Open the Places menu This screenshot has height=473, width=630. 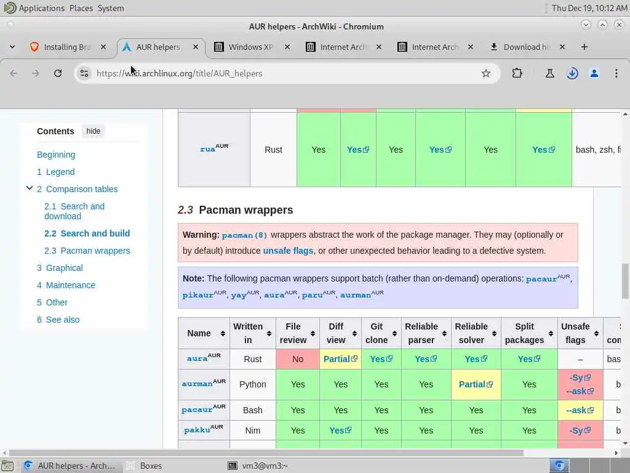[x=81, y=8]
